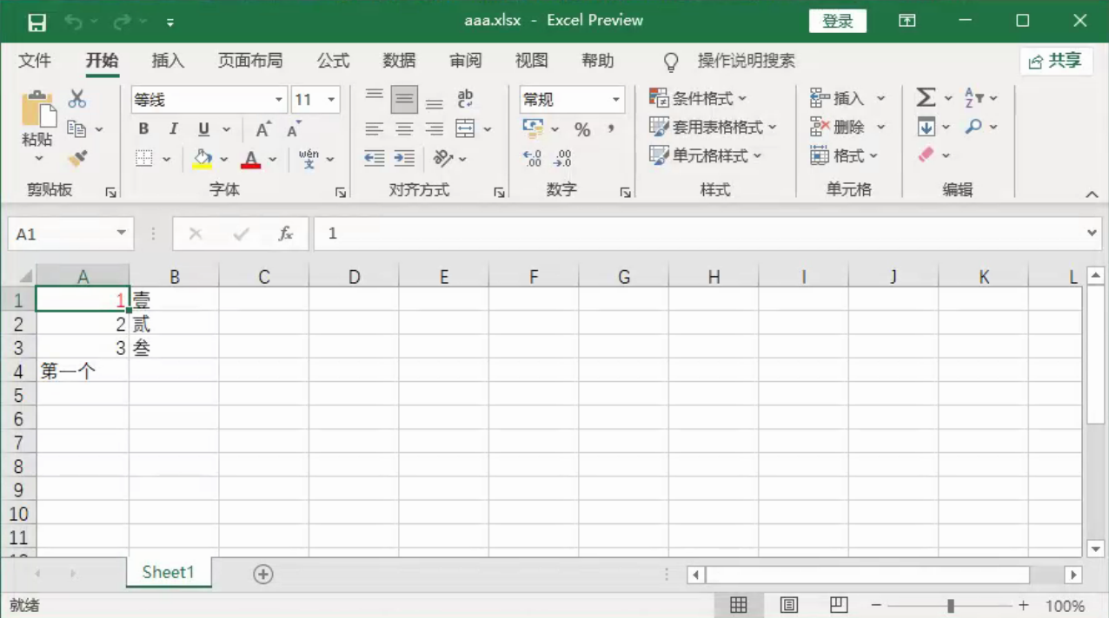Click the zoom slider handle

click(x=951, y=605)
